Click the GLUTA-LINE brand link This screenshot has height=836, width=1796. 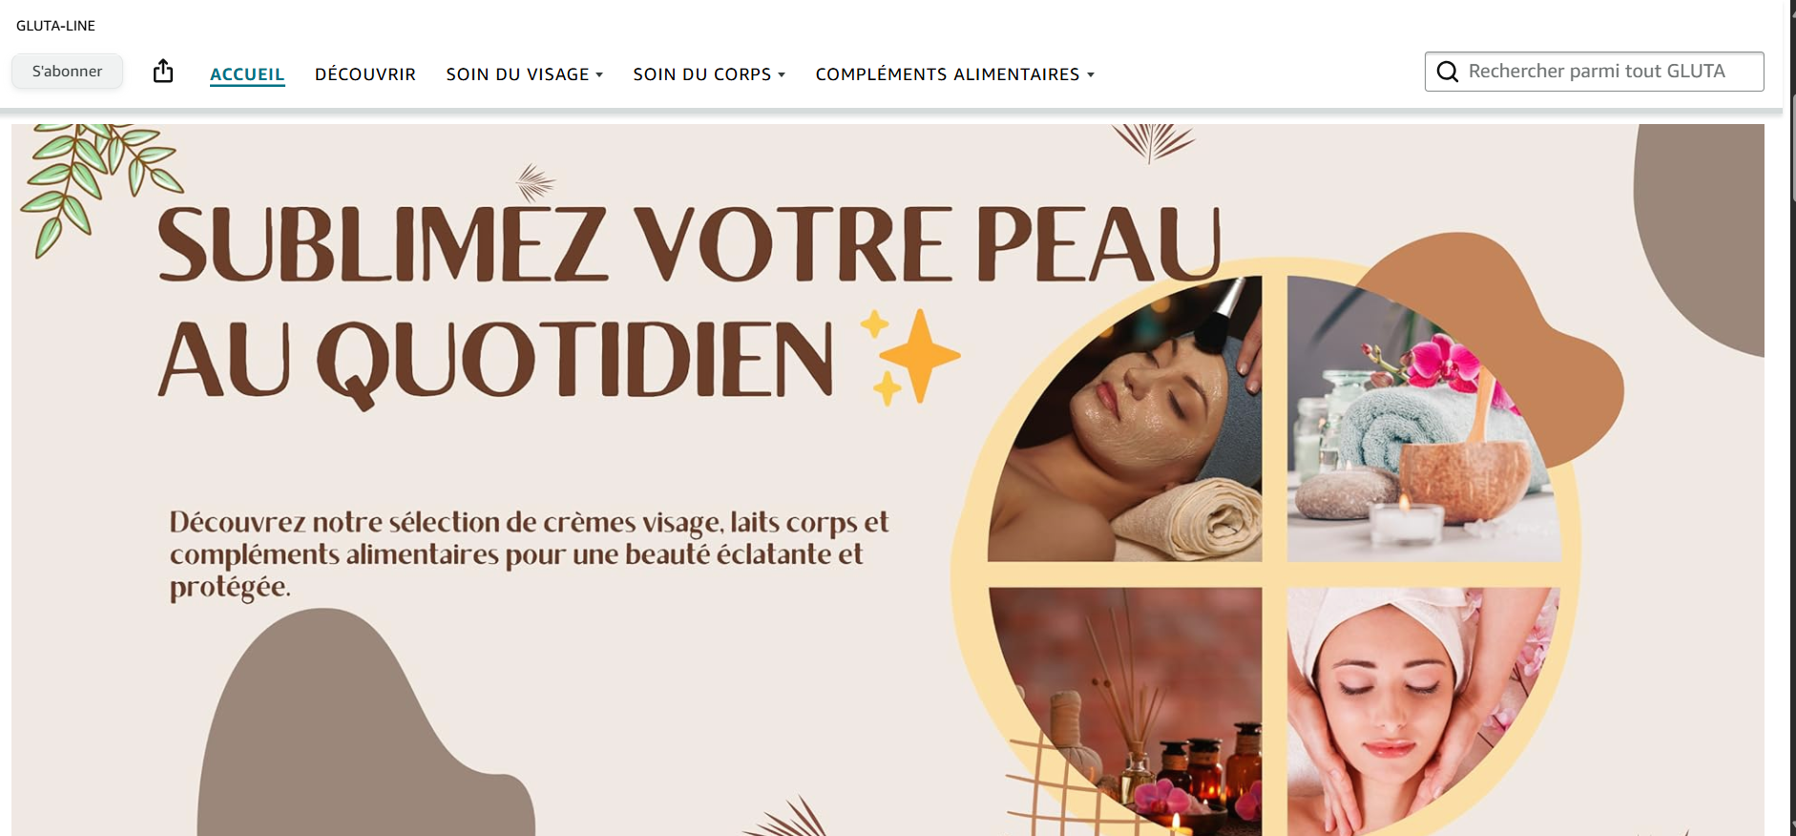click(55, 26)
